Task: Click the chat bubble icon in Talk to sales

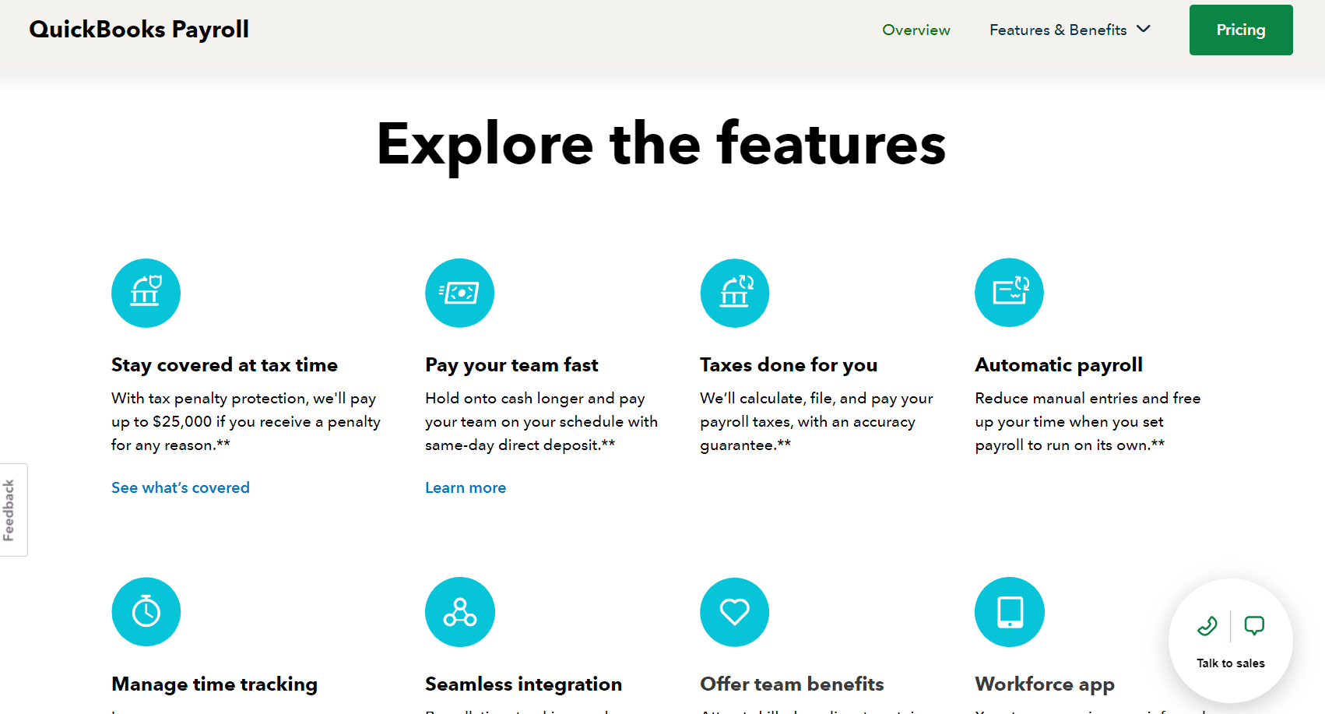Action: point(1254,625)
